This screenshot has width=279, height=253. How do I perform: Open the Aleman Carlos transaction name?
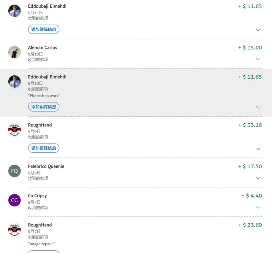tap(43, 48)
